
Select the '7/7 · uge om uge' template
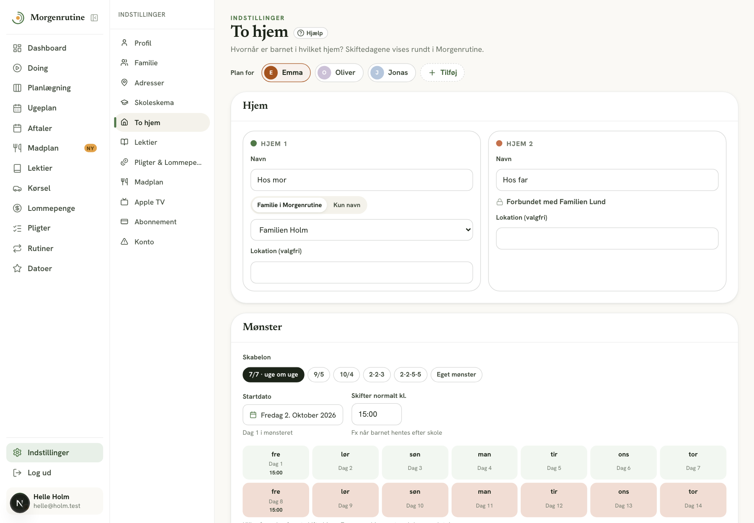pyautogui.click(x=274, y=374)
